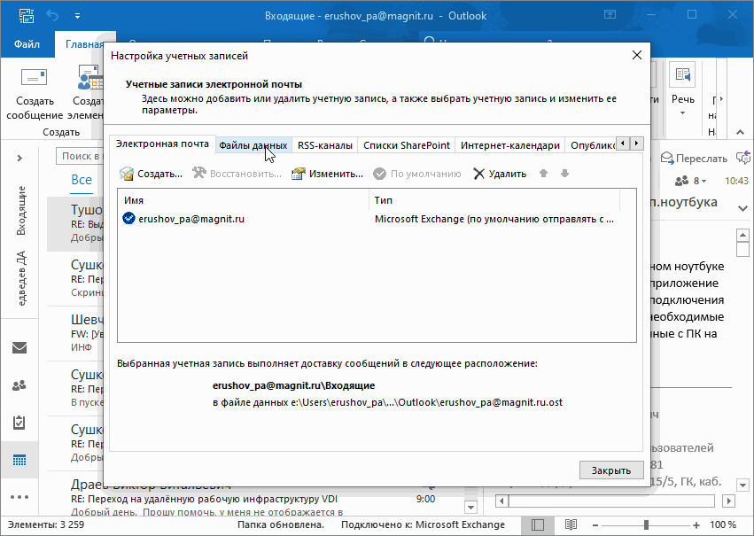Click the ribbon display options icon
Screen dimensions: 754x536
(x=610, y=15)
